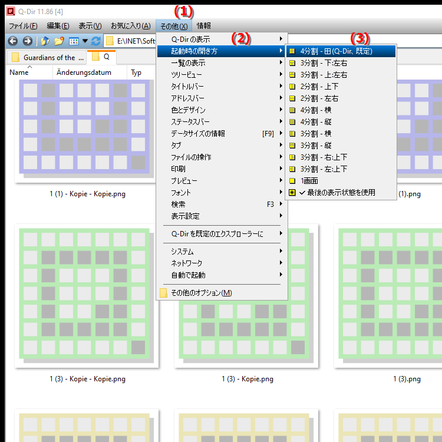Click the 3分割 - 横 layout icon
The image size is (442, 442).
pyautogui.click(x=292, y=134)
